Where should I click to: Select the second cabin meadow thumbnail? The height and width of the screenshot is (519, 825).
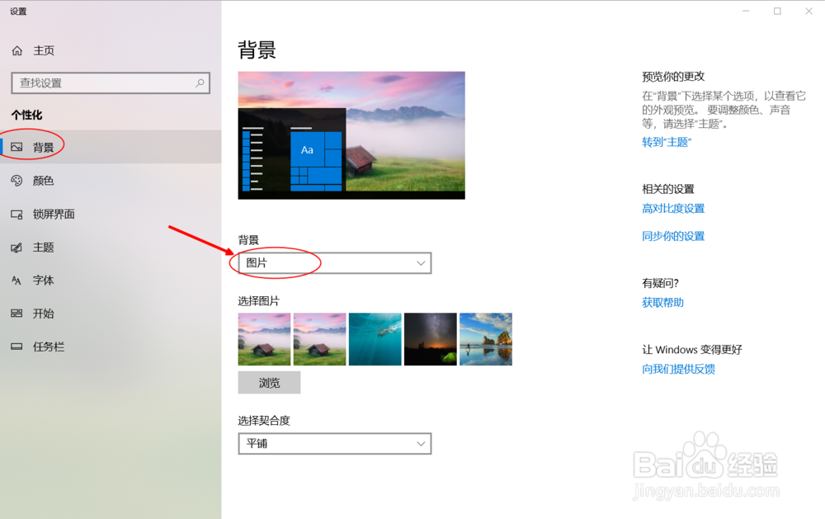[320, 339]
